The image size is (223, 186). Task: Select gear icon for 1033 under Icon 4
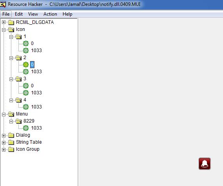point(26,107)
